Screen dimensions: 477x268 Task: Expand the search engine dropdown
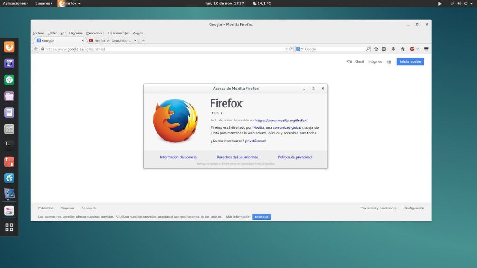pos(302,48)
